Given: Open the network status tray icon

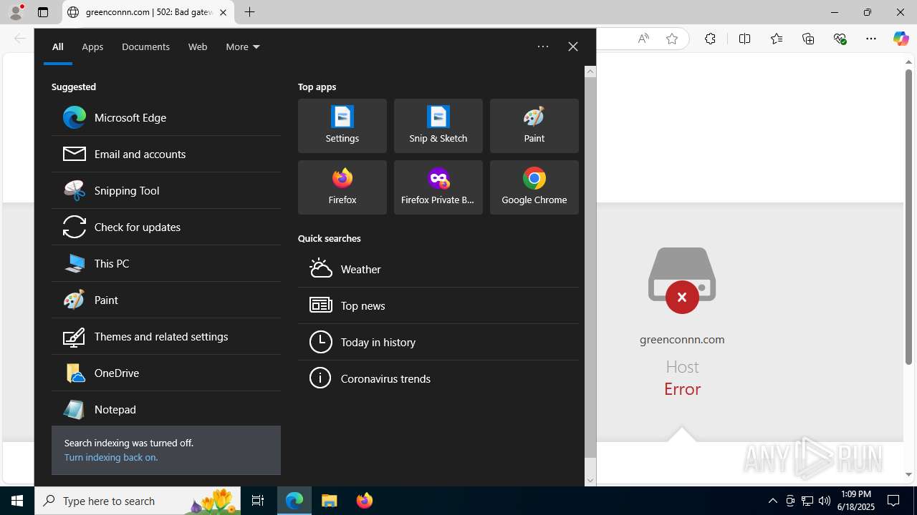Looking at the screenshot, I should click(x=807, y=501).
